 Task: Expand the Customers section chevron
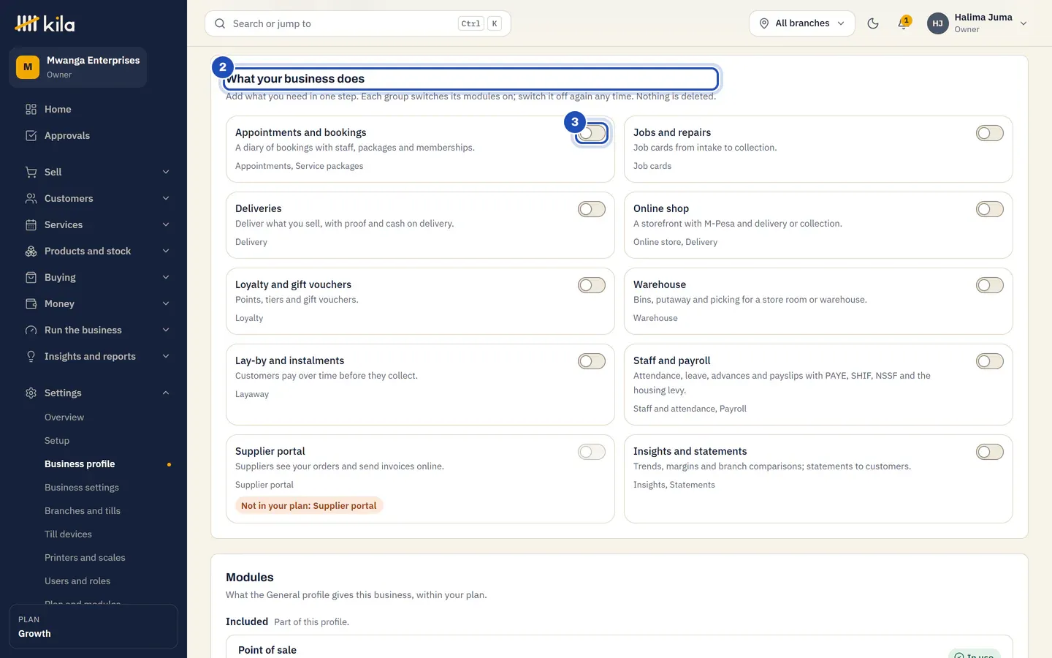(166, 198)
